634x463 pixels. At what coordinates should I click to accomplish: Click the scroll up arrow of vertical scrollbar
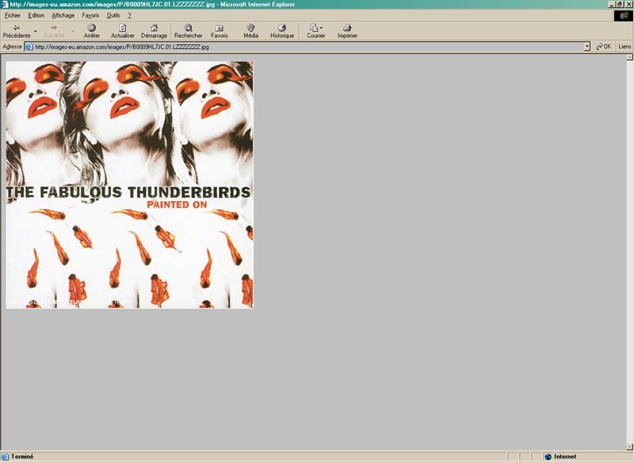tap(629, 57)
